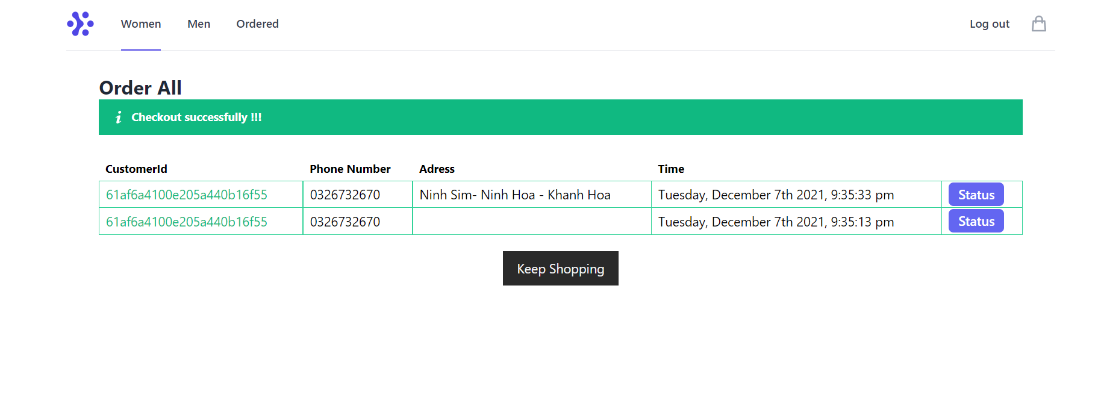Image resolution: width=1098 pixels, height=415 pixels.
Task: Click the purple site logo icon
Action: [81, 23]
